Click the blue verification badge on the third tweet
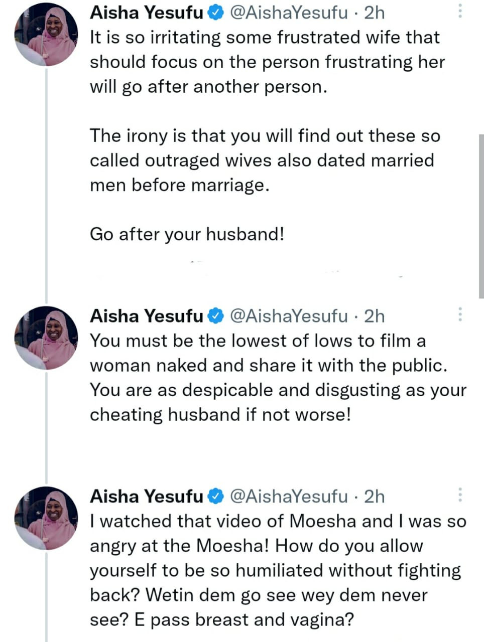Viewport: 484px width, 642px height. (216, 496)
